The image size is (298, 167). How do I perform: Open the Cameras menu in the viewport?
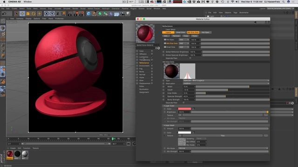point(20,19)
